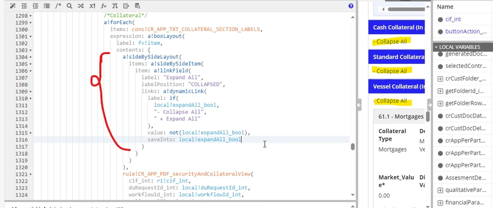
Task: Click the Vessel Collateral box header
Action: [397, 87]
